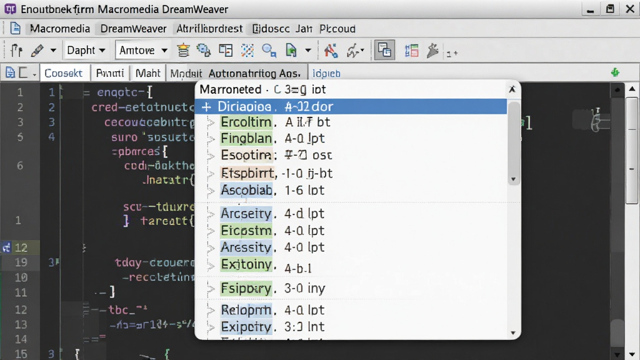This screenshot has height=360, width=640.
Task: Switch to the Pmnti tab
Action: coord(110,73)
